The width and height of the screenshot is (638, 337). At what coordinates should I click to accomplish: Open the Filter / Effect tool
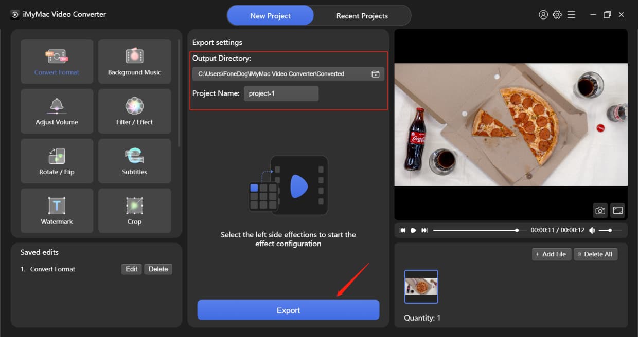(134, 111)
